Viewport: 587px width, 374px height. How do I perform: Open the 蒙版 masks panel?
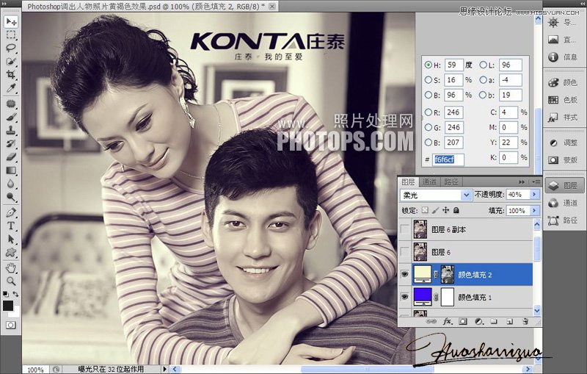point(564,160)
